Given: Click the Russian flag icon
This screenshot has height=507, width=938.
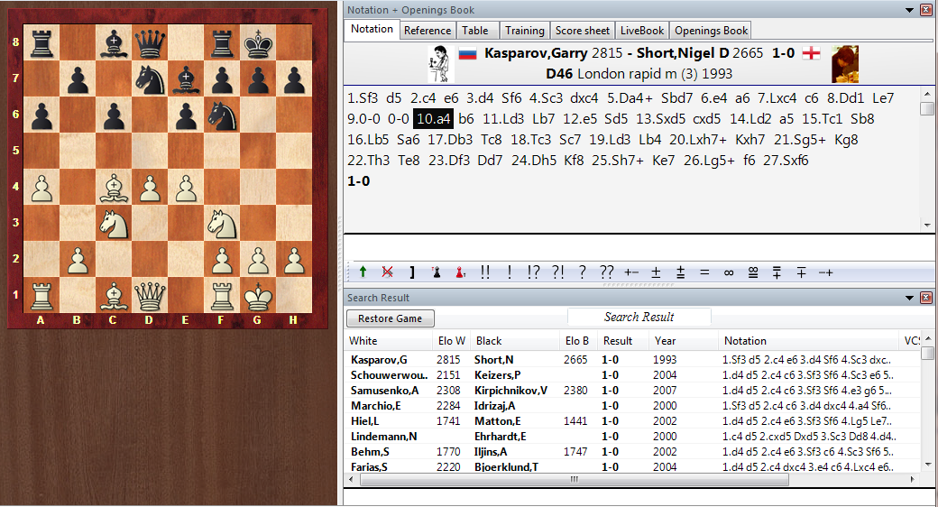Looking at the screenshot, I should tap(467, 54).
